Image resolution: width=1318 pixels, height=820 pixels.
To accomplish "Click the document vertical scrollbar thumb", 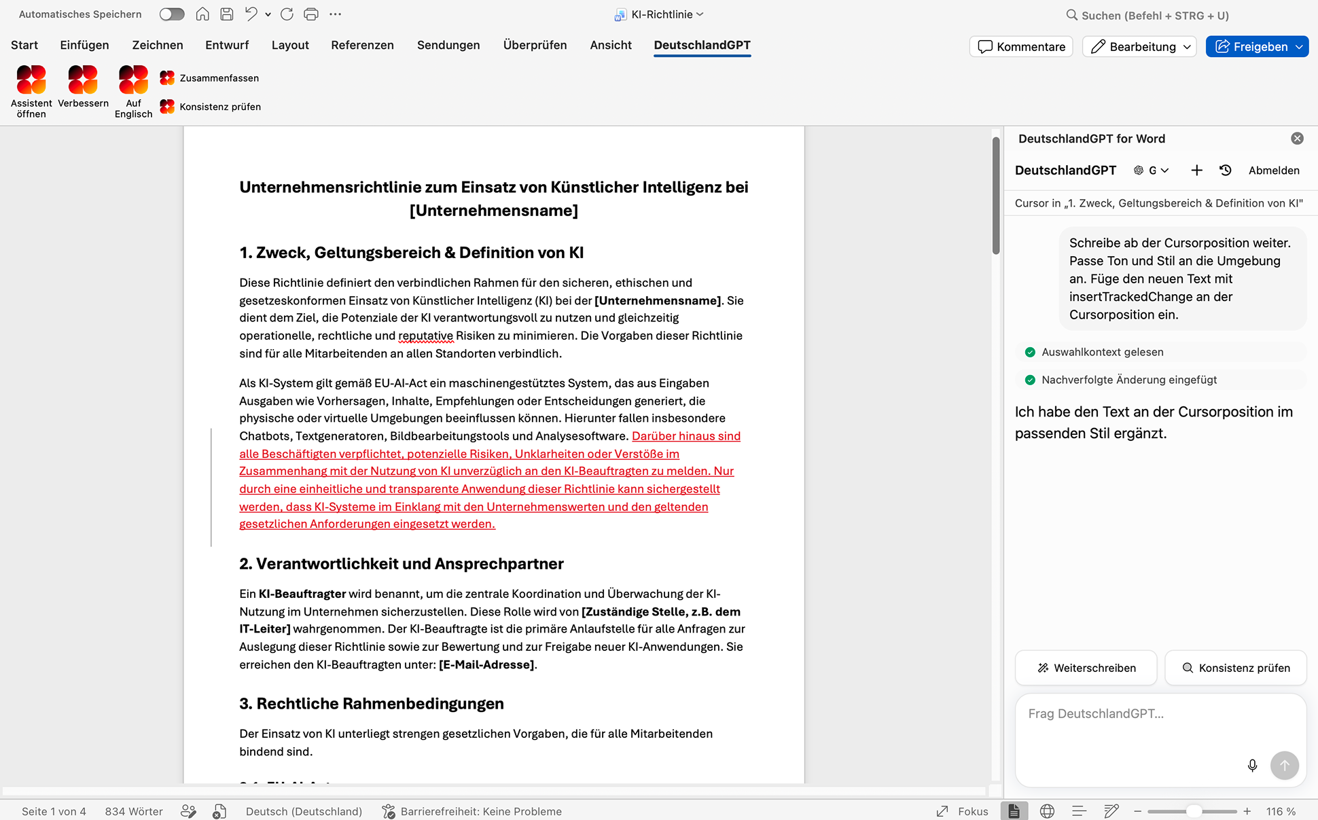I will click(x=996, y=196).
